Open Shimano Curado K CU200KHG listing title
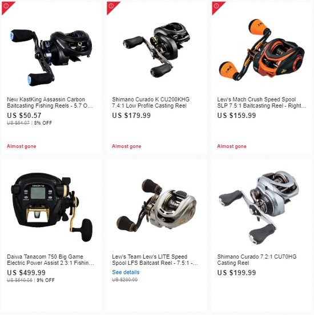 (x=151, y=103)
